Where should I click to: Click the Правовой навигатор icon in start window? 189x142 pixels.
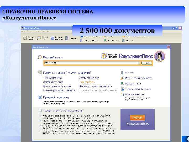pyautogui.click(x=40, y=97)
